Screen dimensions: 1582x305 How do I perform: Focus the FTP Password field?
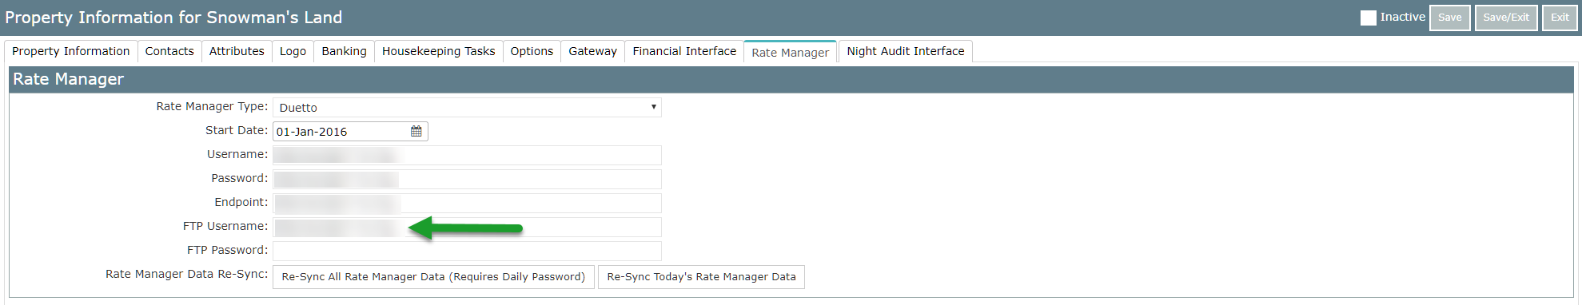(x=467, y=251)
